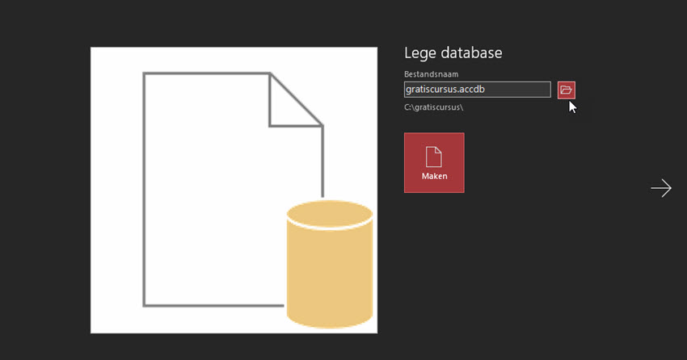
Task: Click the Lege database heading
Action: pos(453,53)
